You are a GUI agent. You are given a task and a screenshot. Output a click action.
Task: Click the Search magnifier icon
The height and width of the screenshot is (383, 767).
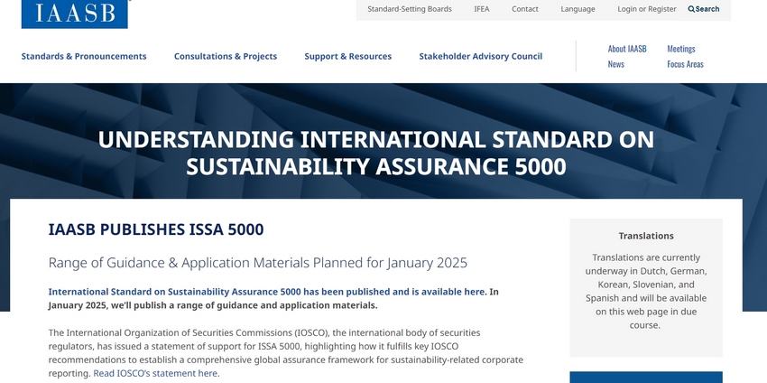[x=692, y=9]
